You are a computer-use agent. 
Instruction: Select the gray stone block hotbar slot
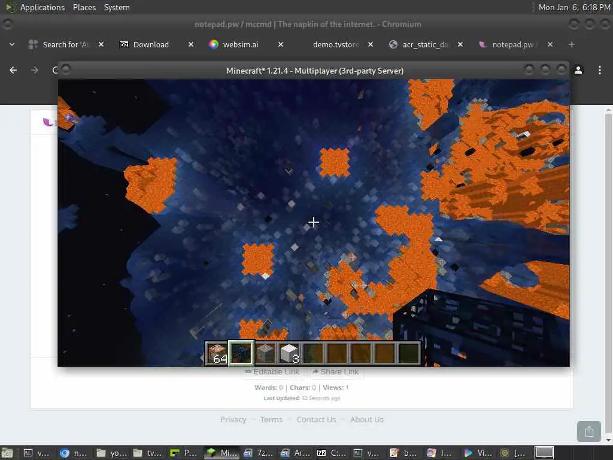point(265,353)
